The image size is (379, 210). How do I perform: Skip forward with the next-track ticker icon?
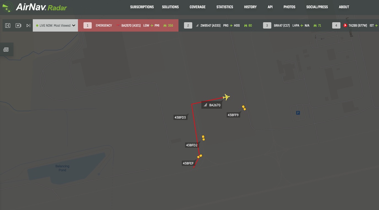pyautogui.click(x=28, y=26)
